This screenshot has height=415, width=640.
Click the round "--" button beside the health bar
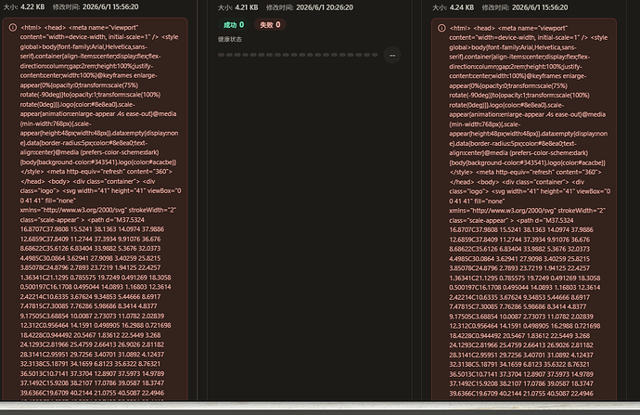[392, 55]
